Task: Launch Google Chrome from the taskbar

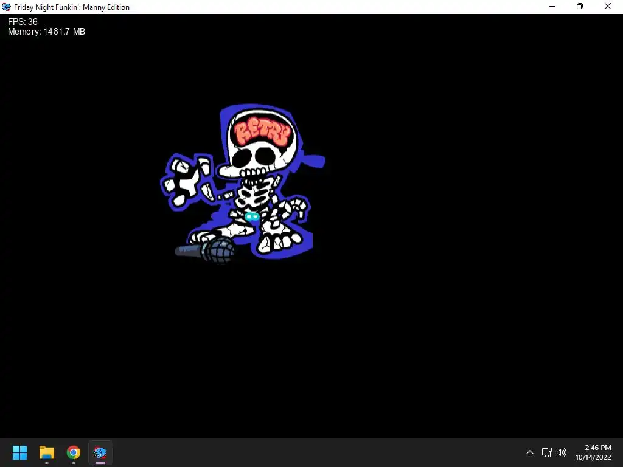Action: coord(74,452)
